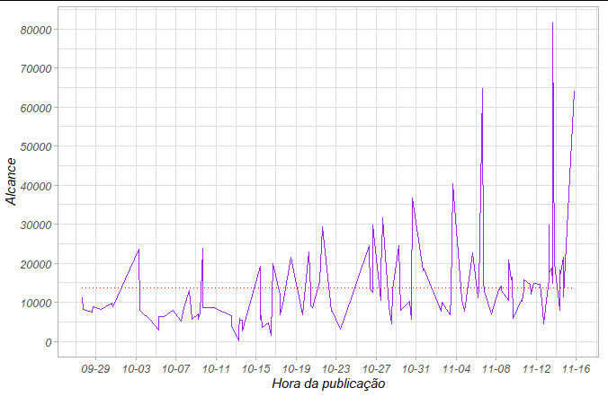Click the x-axis date label 10-11
608x397 pixels.
[x=216, y=369]
